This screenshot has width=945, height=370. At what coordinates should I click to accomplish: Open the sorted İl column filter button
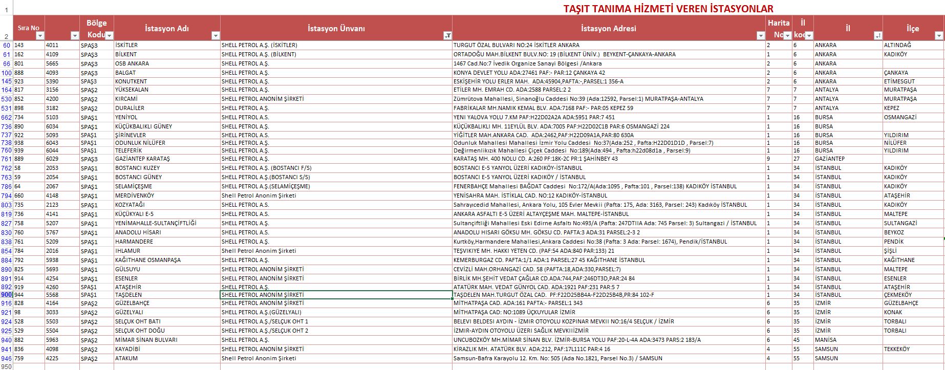878,35
